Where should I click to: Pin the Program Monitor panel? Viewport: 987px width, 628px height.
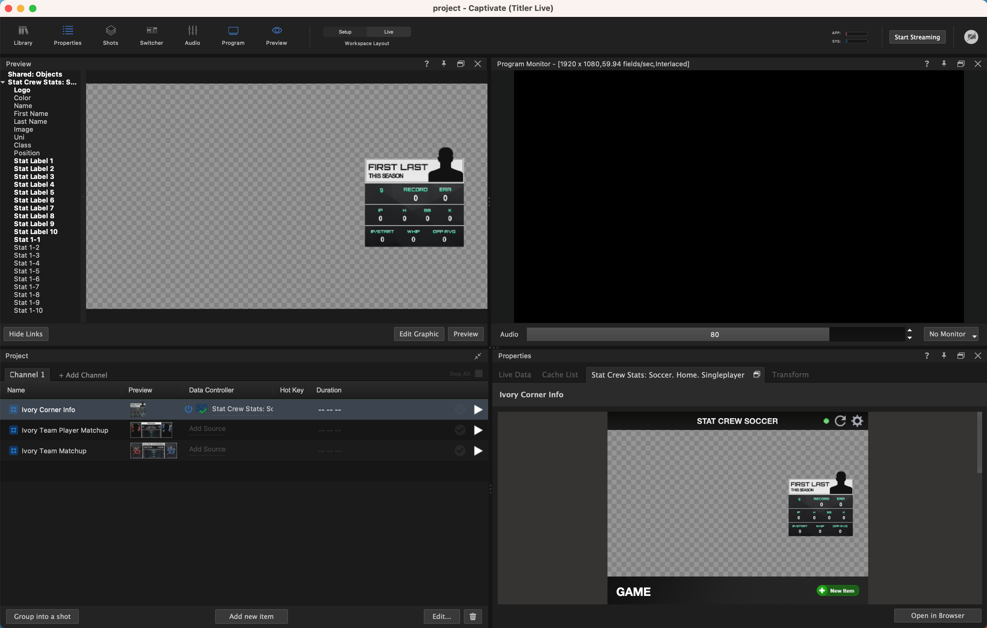coord(944,64)
